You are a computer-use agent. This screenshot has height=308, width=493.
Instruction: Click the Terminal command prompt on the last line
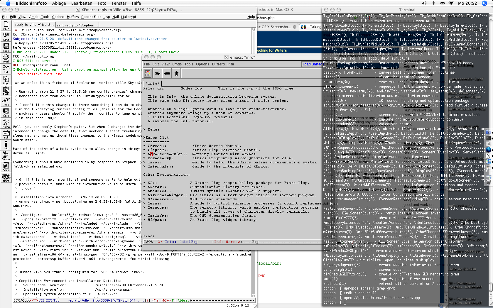click(x=335, y=302)
